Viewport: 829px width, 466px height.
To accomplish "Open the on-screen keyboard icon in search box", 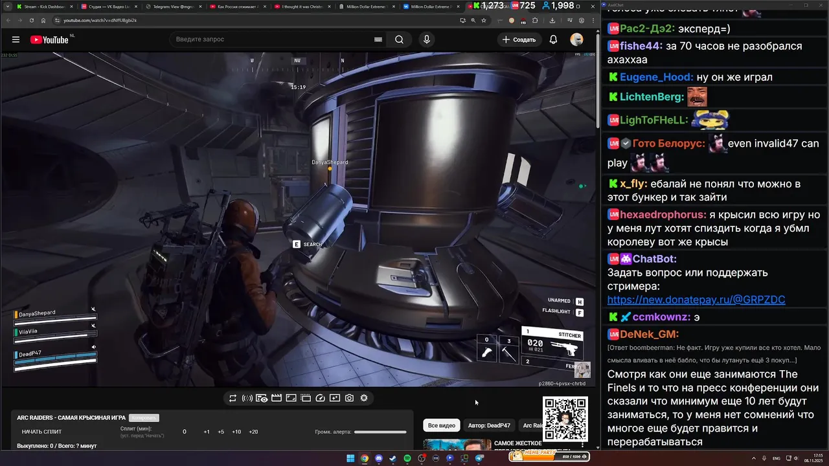I will pyautogui.click(x=378, y=39).
